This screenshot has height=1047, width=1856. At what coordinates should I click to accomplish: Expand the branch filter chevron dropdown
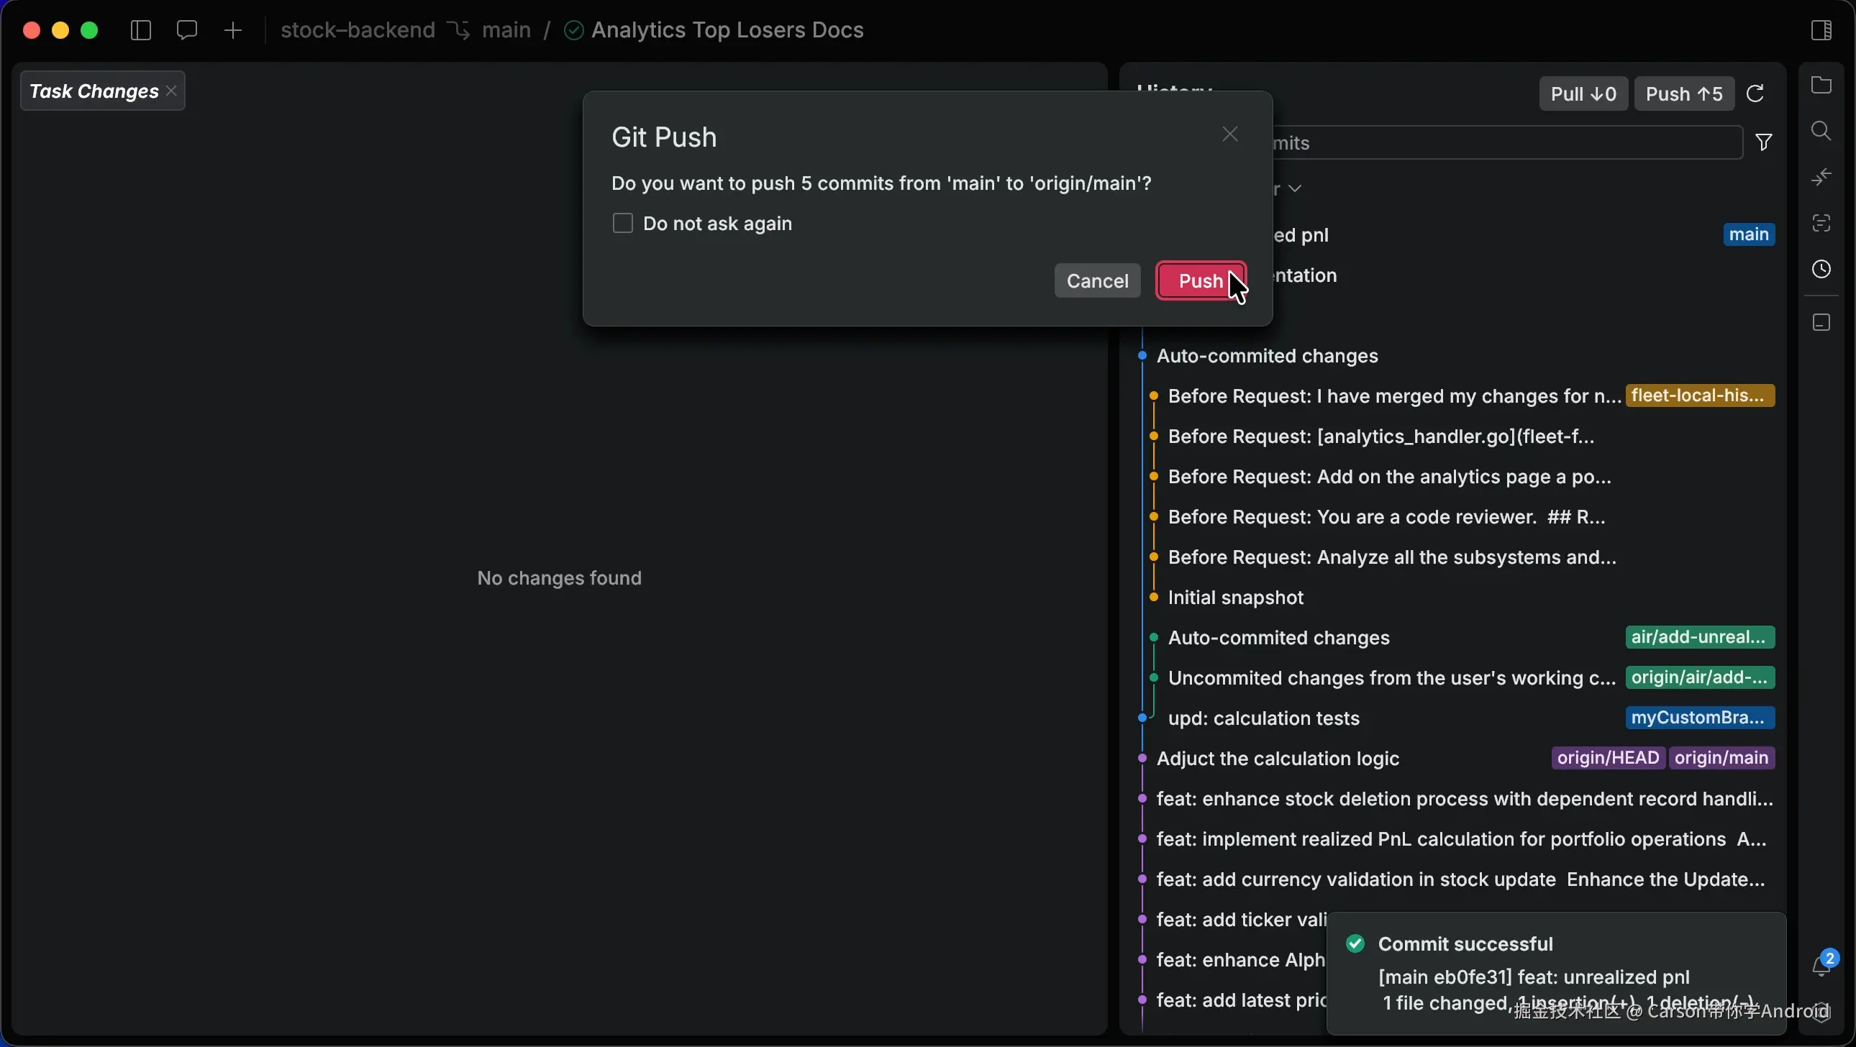coord(1294,188)
